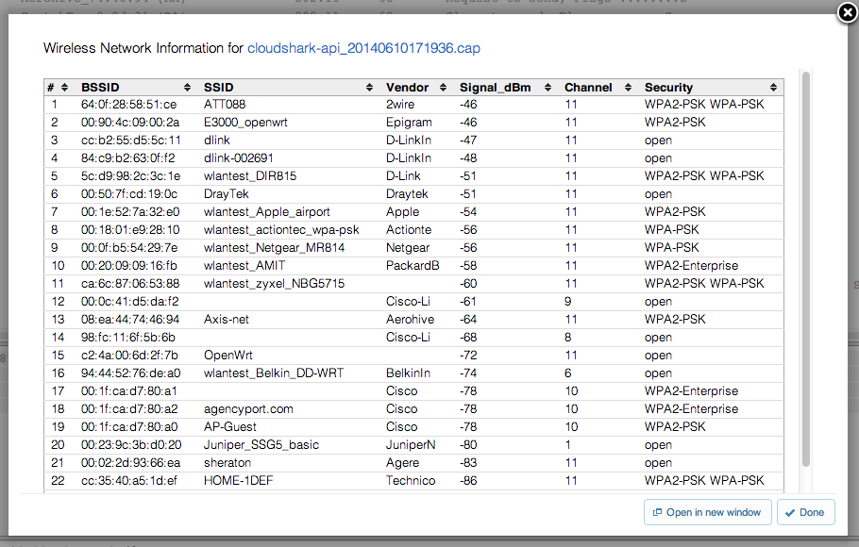Image resolution: width=859 pixels, height=547 pixels.
Task: Select BSSID cc:b2:55:d5:5c:11
Action: 131,141
